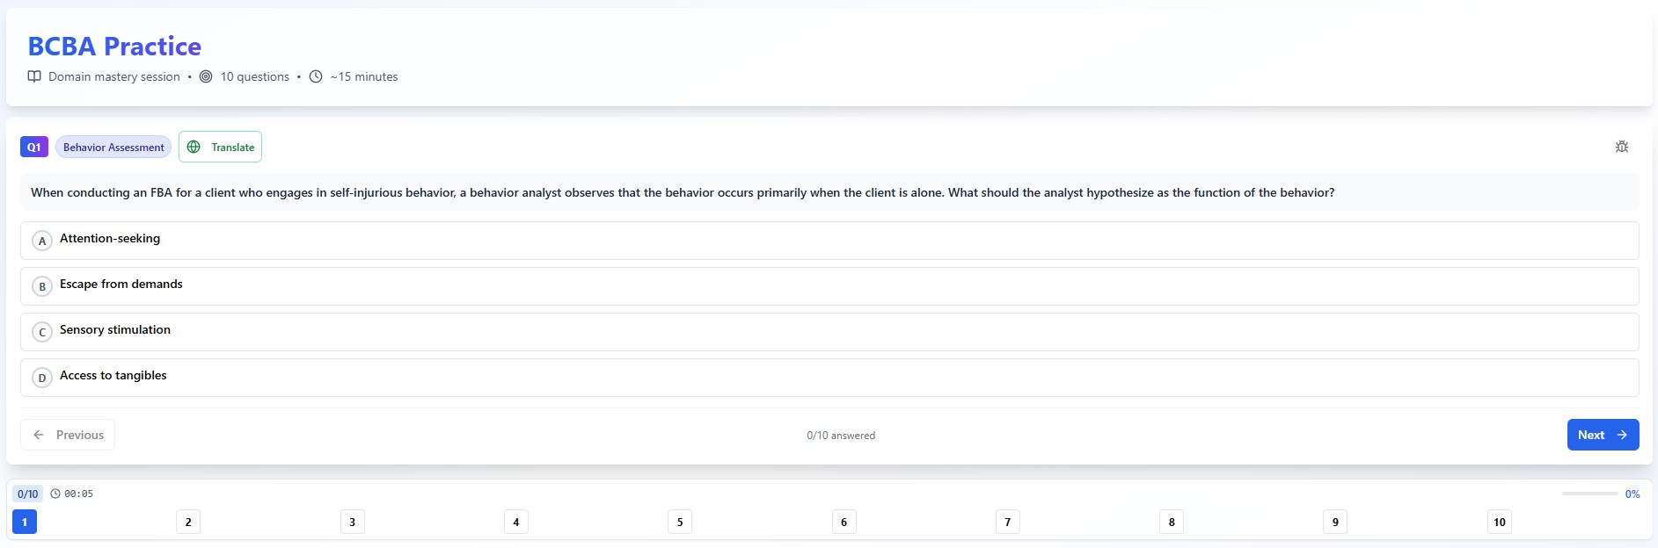
Task: Open question 7 from the navigator
Action: coord(1007,522)
